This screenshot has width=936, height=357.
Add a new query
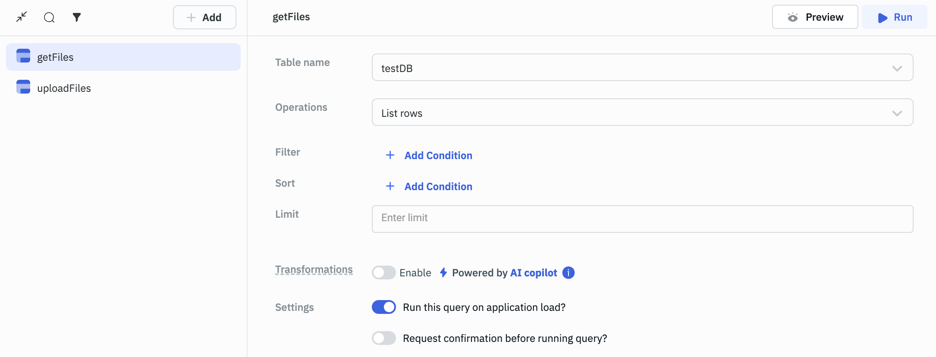pyautogui.click(x=204, y=17)
